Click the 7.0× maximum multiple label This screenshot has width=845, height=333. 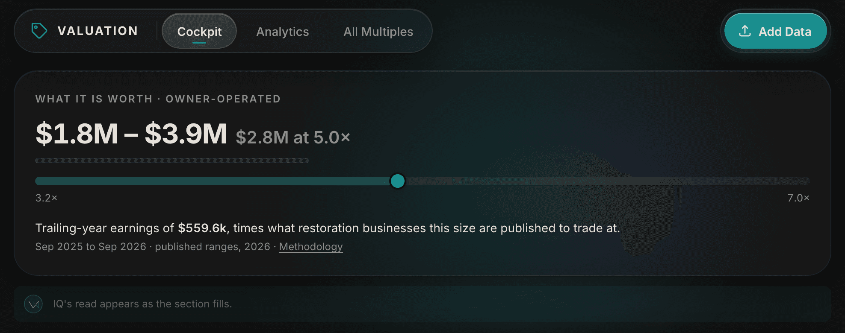pos(798,198)
